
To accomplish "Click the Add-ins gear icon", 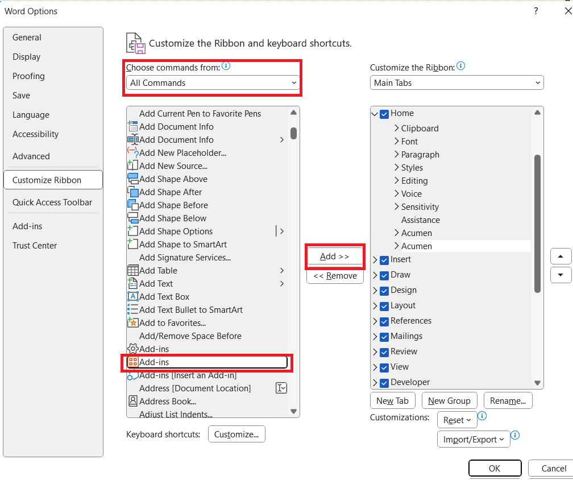I will pos(132,349).
